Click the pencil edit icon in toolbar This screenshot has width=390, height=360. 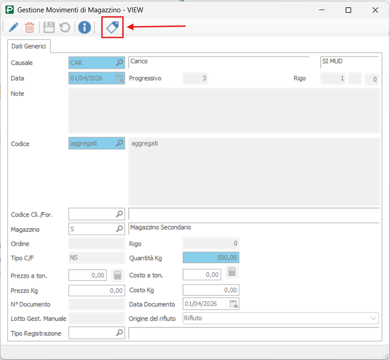tap(13, 27)
